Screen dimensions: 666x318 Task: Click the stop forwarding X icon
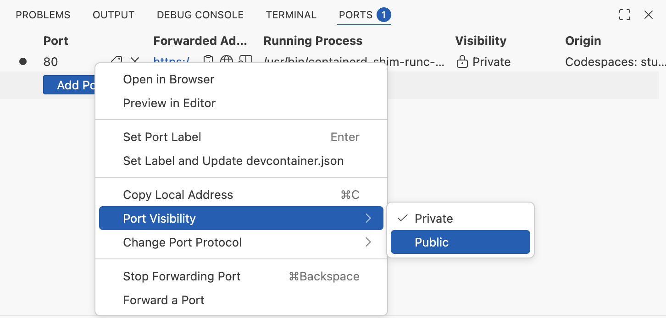[135, 61]
